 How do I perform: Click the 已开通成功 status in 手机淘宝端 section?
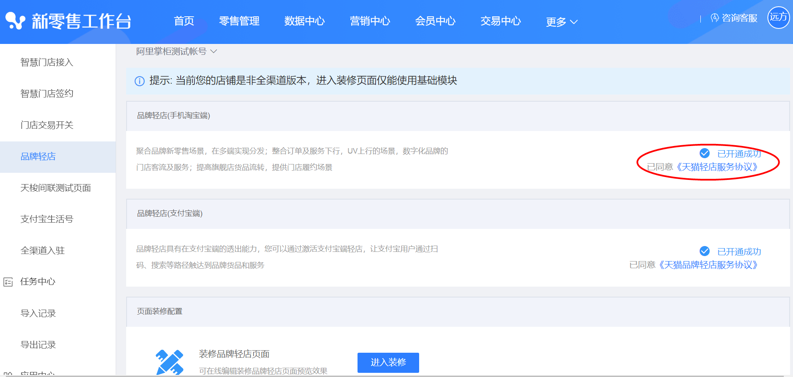coord(739,154)
